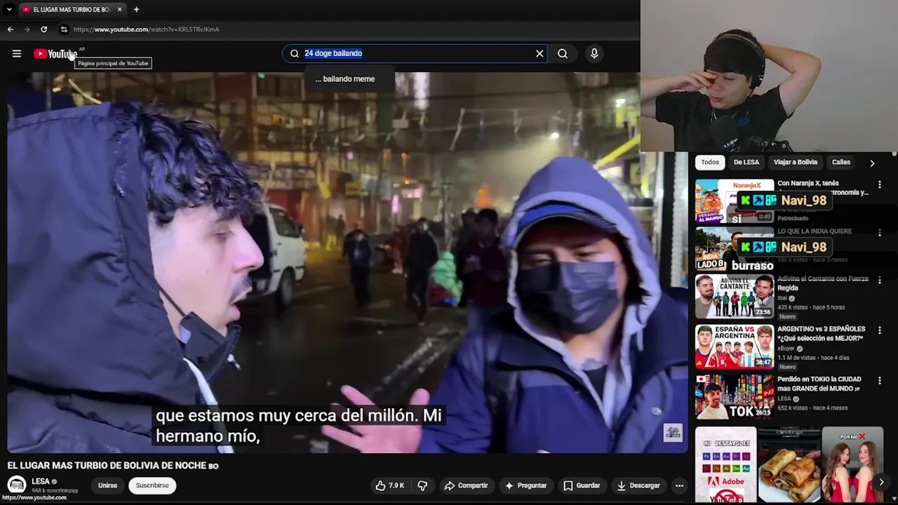The width and height of the screenshot is (898, 505).
Task: Open site information icon in address bar
Action: point(64,29)
